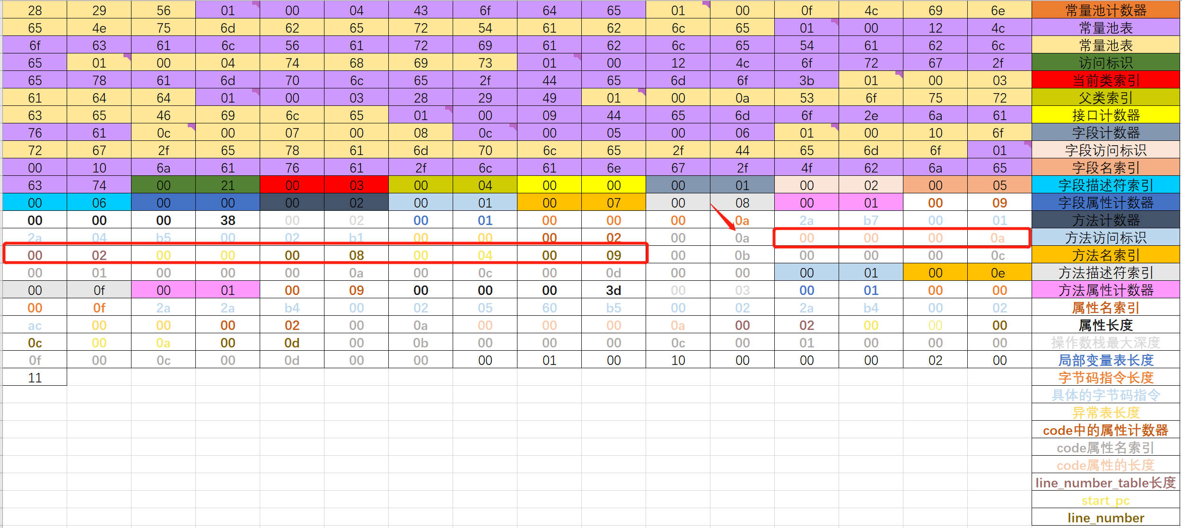Screen dimensions: 1182x528
Task: Click the orange cell containing 0e
Action: [999, 273]
